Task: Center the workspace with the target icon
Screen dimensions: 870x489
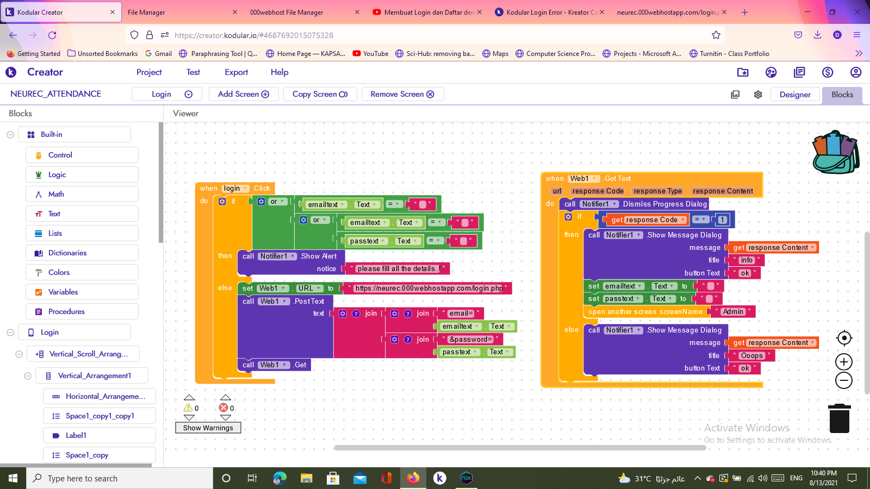Action: click(x=844, y=338)
